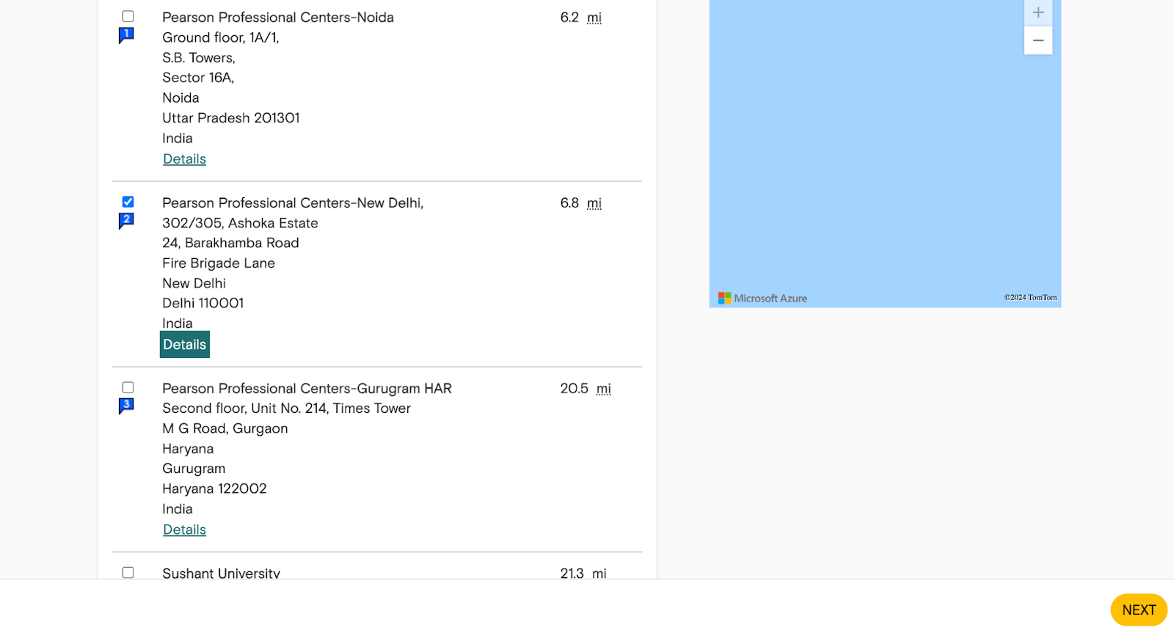Open Details for the New Delhi center
1174x633 pixels.
184,345
